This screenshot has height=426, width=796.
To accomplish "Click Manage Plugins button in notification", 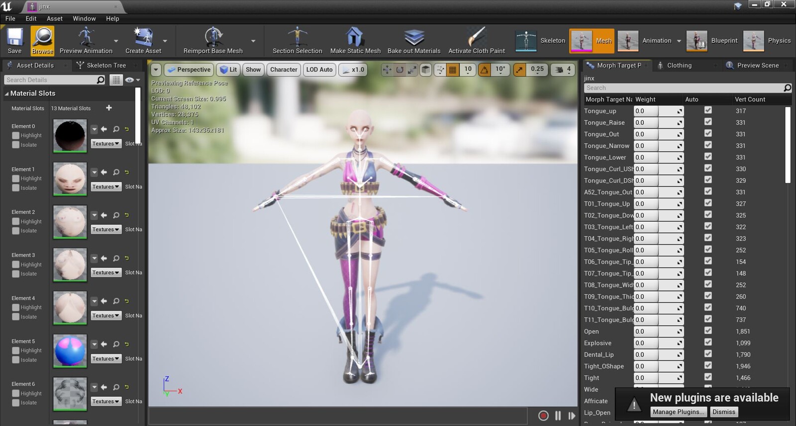I will (x=679, y=412).
